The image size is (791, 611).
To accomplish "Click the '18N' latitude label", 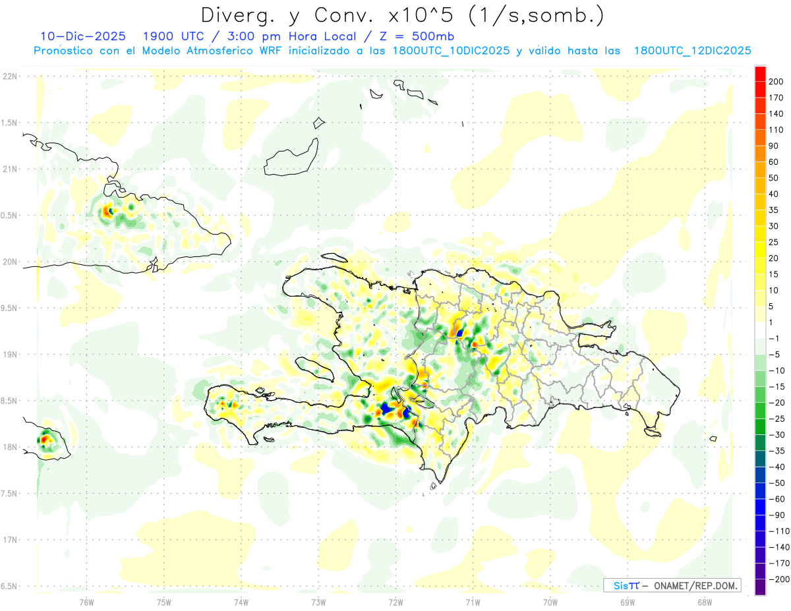I will [9, 448].
